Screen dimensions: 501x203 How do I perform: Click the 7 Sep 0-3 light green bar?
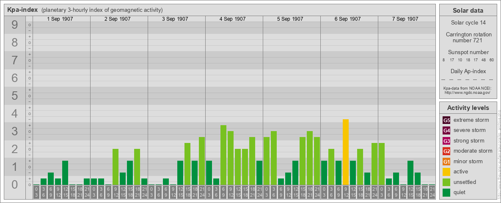(x=382, y=164)
